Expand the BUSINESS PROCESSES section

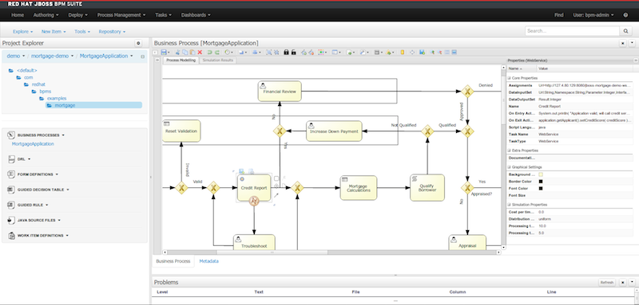[x=41, y=135]
